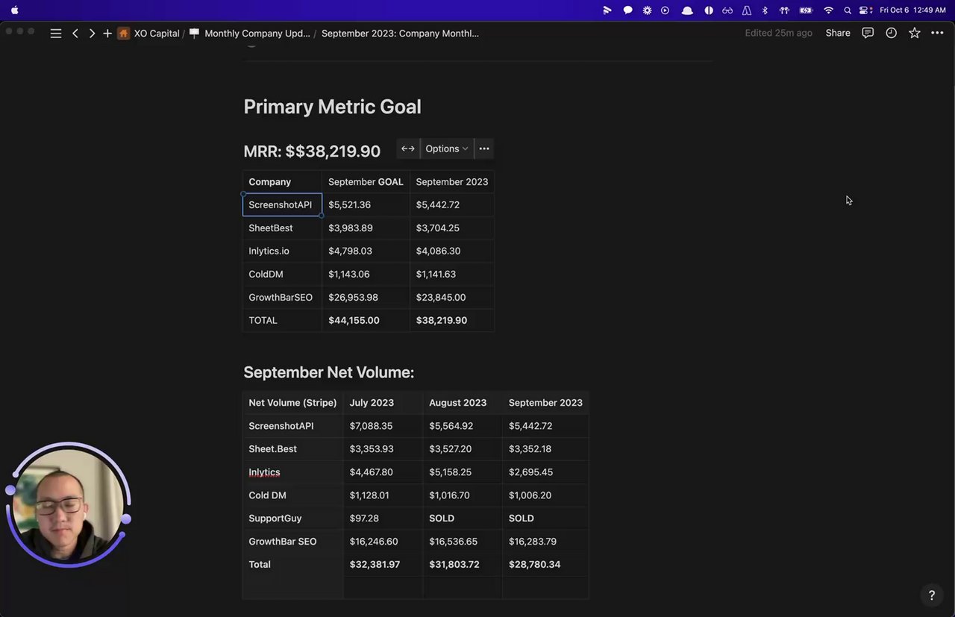Select the $7,088.35 cell

383,426
